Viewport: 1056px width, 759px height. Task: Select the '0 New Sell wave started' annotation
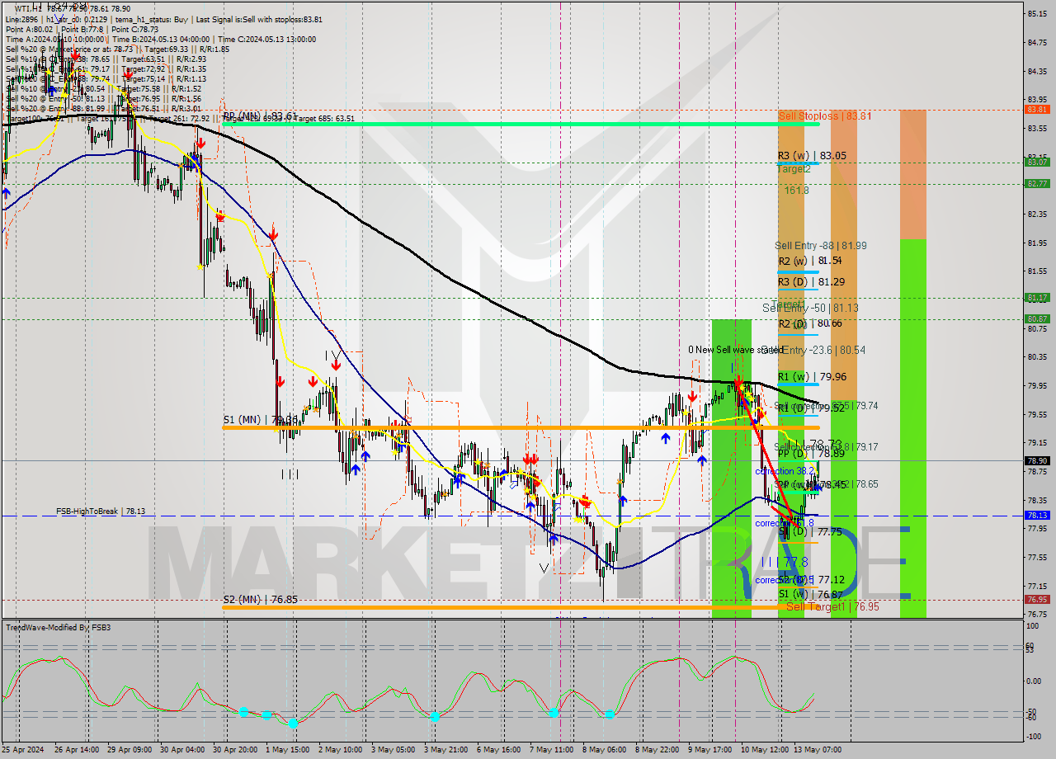[736, 350]
